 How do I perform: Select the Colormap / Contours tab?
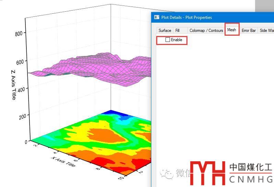click(206, 31)
